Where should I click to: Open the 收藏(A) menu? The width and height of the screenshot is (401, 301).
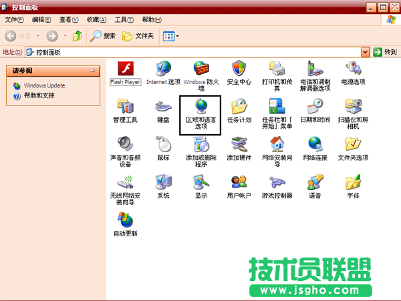coord(96,19)
